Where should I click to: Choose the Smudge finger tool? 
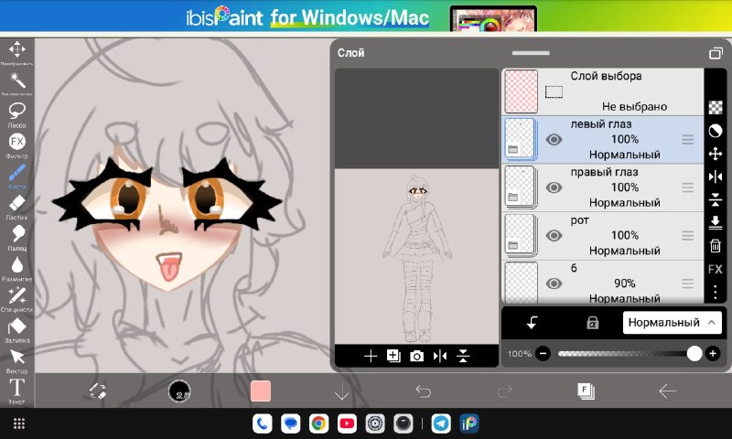click(x=16, y=238)
